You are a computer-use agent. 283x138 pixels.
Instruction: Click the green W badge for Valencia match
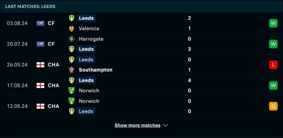pyautogui.click(x=273, y=23)
